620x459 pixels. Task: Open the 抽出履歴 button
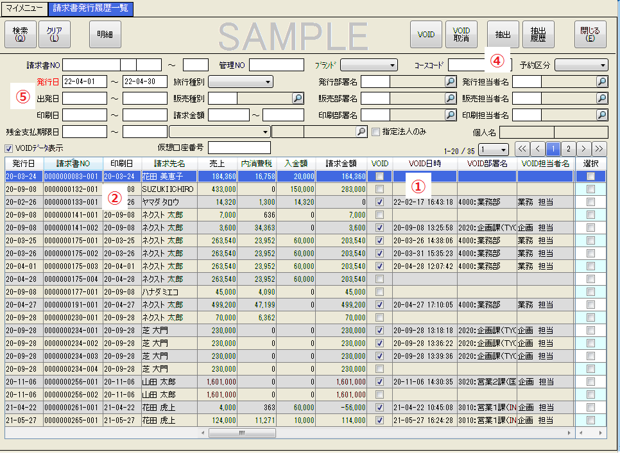[538, 35]
